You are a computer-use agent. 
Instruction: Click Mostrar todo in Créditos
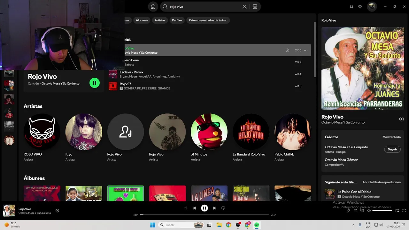tap(391, 137)
